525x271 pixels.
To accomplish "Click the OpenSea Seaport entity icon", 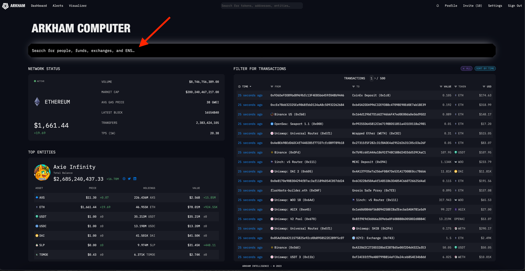I will 272,124.
